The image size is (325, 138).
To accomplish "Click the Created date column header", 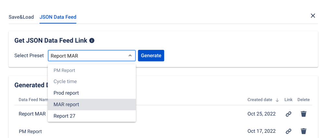I will click(260, 100).
